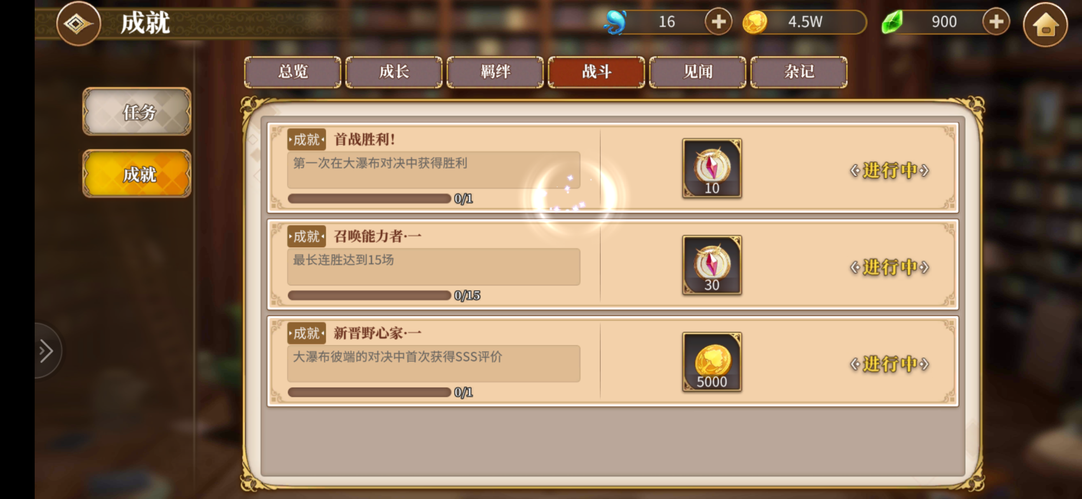
Task: Select the 成就 sidebar button
Action: 137,174
